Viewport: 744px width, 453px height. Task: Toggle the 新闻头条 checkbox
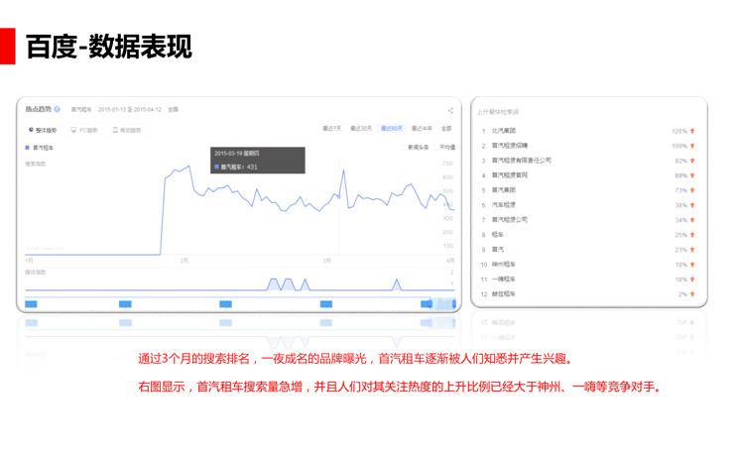[405, 148]
